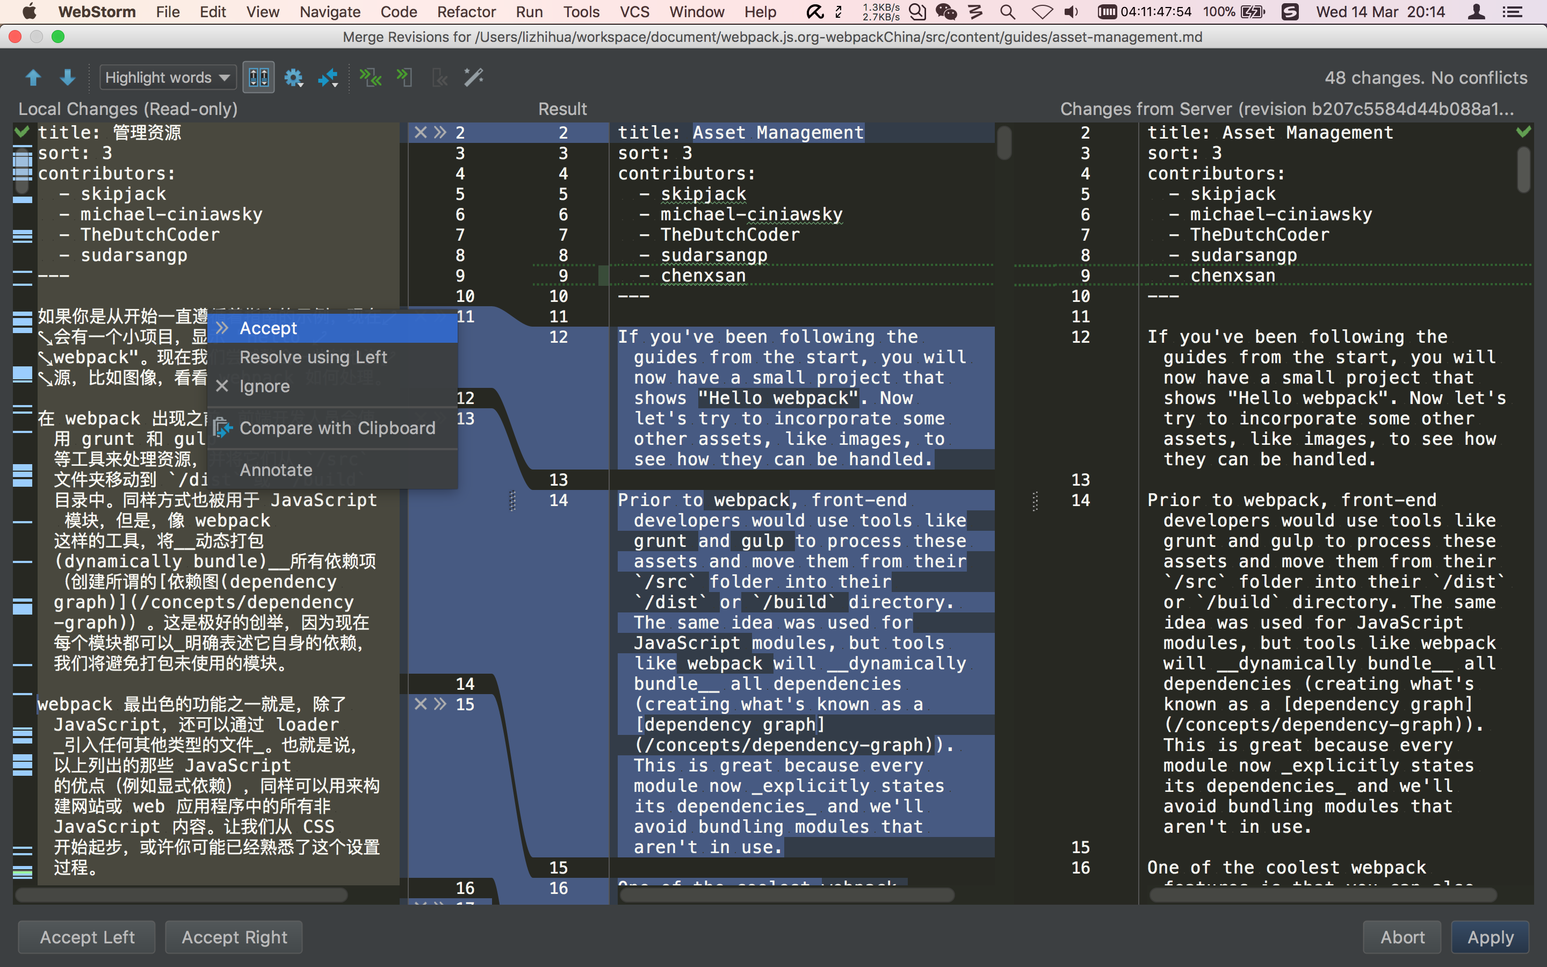Jump to next difference with down arrow
The width and height of the screenshot is (1547, 967).
pyautogui.click(x=67, y=78)
